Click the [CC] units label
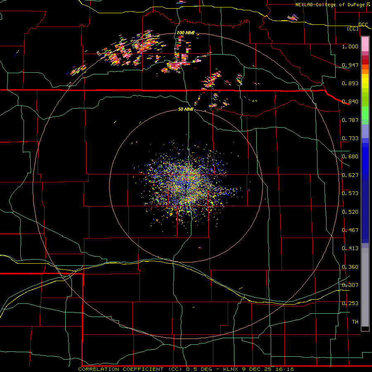Viewport: 372px width, 372px height. 353,29
